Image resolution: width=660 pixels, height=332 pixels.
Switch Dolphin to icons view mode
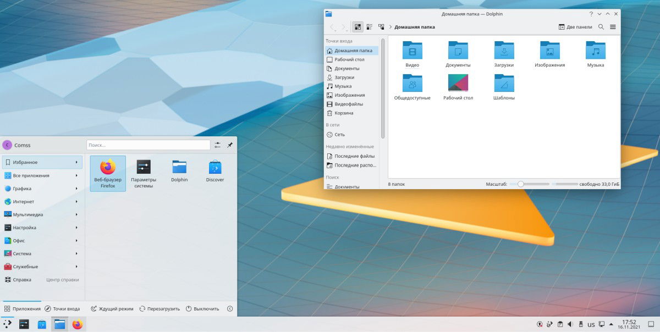tap(358, 27)
